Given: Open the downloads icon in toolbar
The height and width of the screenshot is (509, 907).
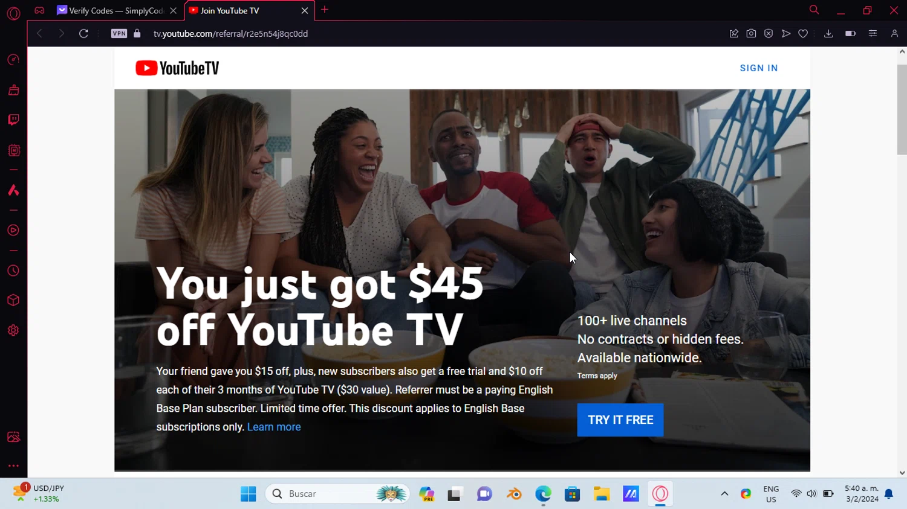Looking at the screenshot, I should 828,34.
